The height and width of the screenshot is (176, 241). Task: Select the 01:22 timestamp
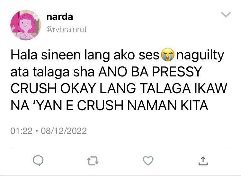coord(21,131)
